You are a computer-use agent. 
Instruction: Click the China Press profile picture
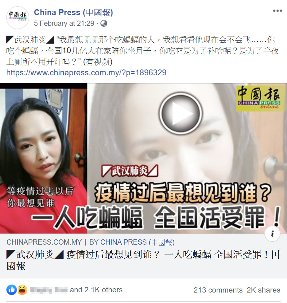18,18
